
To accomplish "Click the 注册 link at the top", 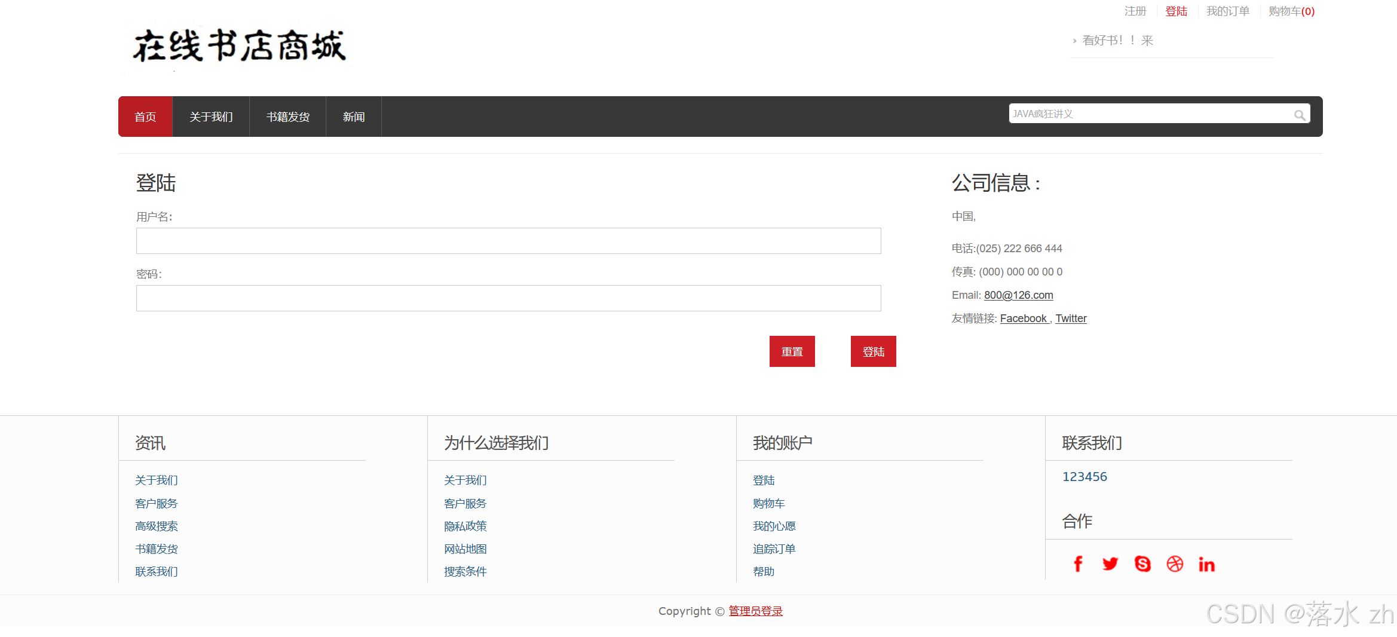I will pyautogui.click(x=1135, y=11).
